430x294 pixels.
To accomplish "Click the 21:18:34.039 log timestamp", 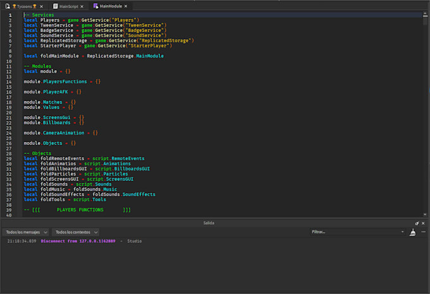I will pos(21,241).
